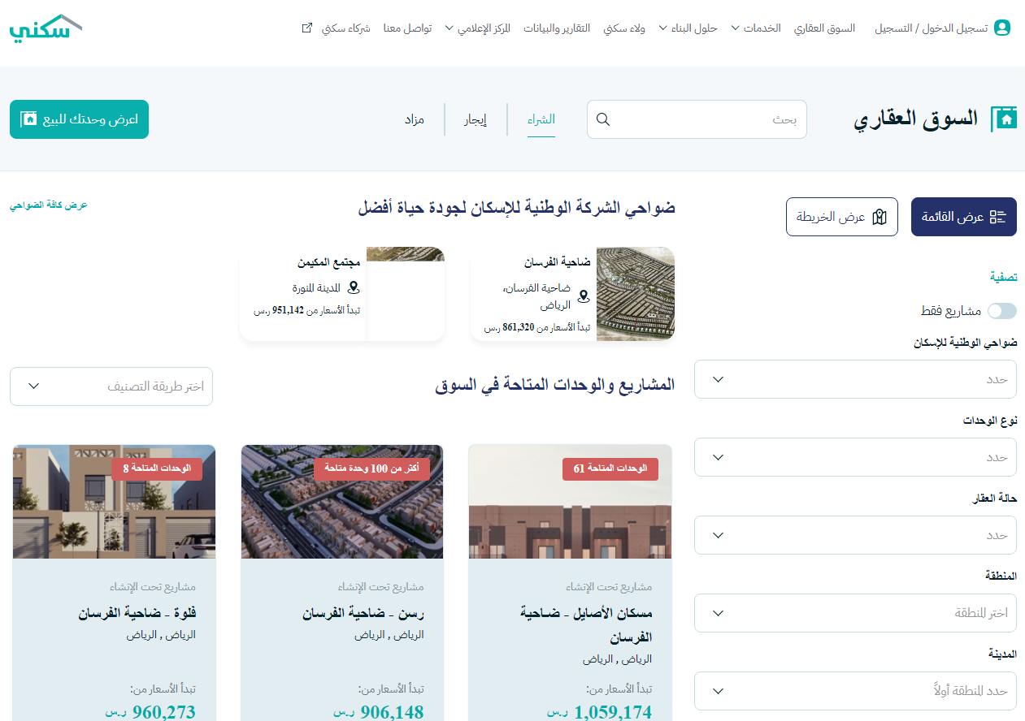Select the إيجار tab
This screenshot has width=1025, height=721.
pyautogui.click(x=476, y=119)
